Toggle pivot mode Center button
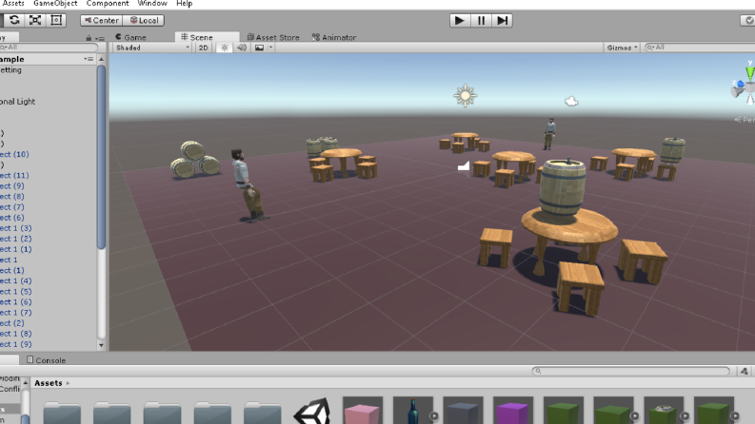 click(x=101, y=20)
